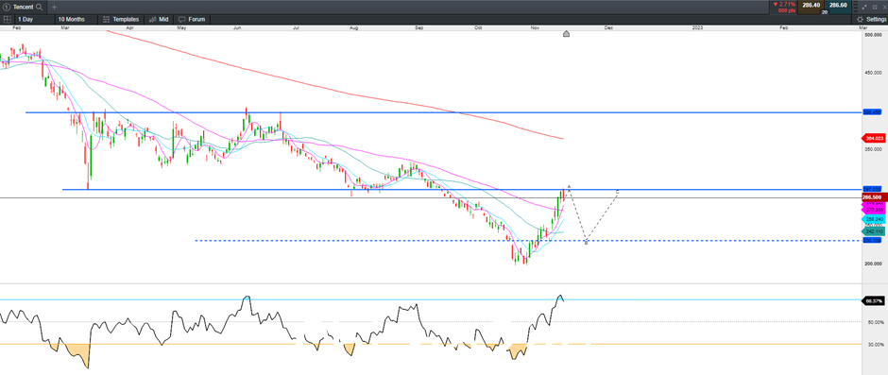Click the RSI 68.37% value label
This screenshot has height=375, width=888.
click(873, 300)
